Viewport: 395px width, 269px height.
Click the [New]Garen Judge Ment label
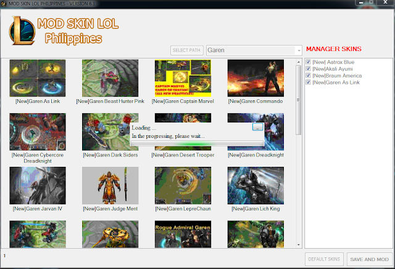110,209
